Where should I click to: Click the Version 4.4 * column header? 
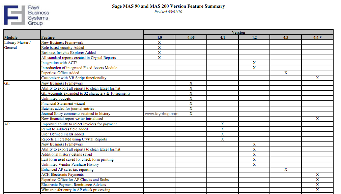317,37
